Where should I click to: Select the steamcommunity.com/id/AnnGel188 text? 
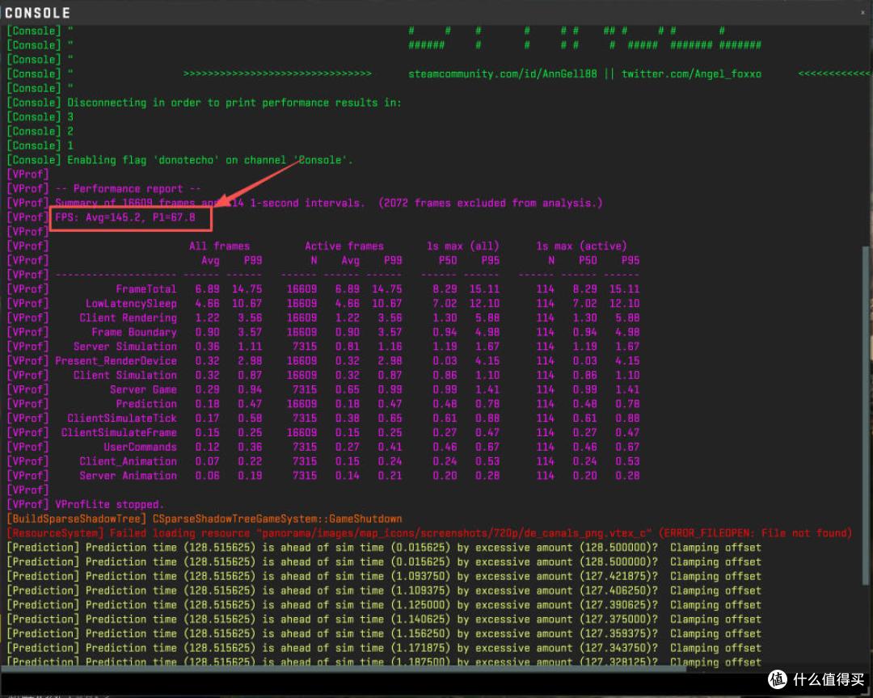pyautogui.click(x=502, y=74)
